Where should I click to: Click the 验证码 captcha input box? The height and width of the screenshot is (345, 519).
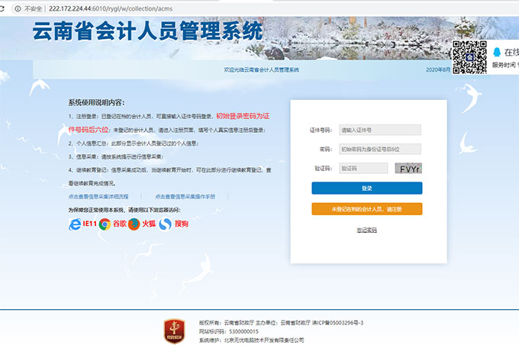(x=363, y=168)
